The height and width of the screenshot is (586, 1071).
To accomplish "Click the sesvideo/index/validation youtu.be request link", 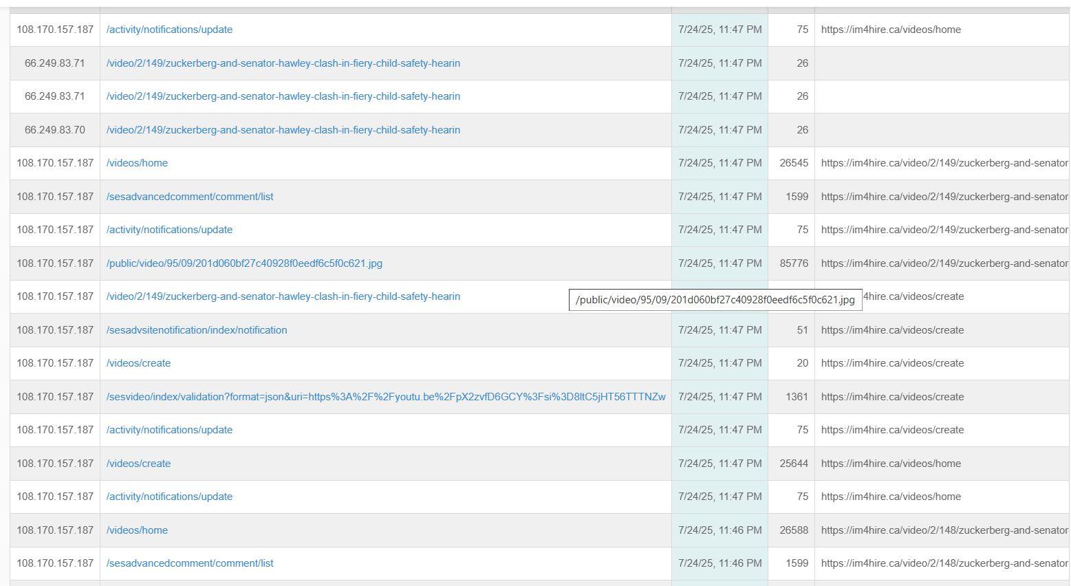I will pyautogui.click(x=385, y=397).
